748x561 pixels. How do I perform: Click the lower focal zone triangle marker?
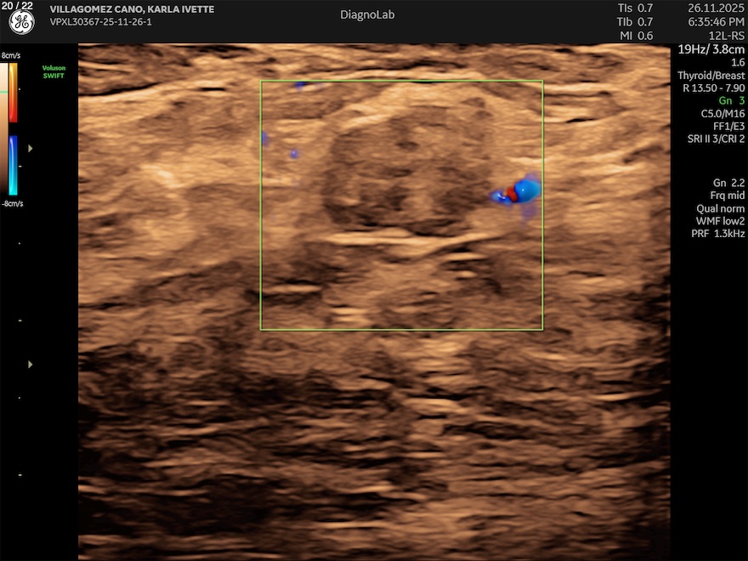click(x=31, y=364)
